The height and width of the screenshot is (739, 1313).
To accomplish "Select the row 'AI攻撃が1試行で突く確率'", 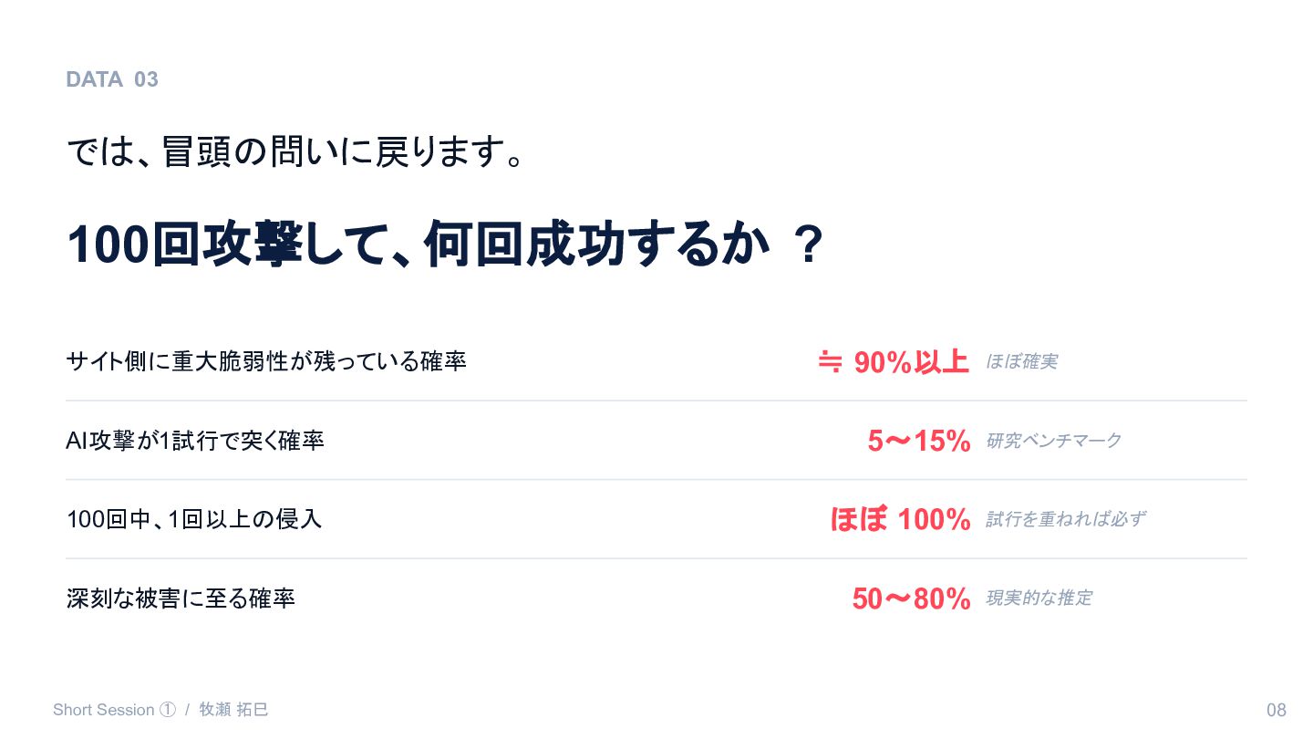I will 195,442.
